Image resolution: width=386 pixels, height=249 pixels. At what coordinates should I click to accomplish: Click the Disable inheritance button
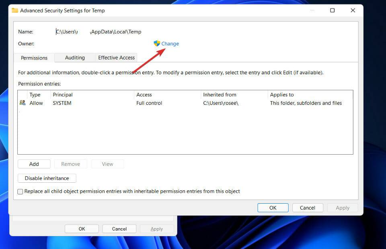tap(47, 178)
